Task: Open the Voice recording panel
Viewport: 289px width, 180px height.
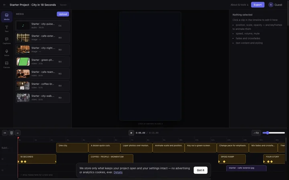Action: pyautogui.click(x=7, y=53)
